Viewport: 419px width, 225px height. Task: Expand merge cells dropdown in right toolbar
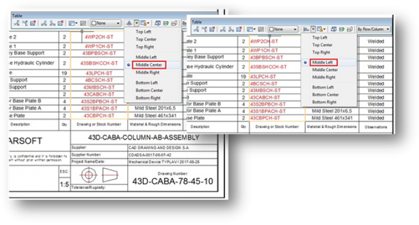point(254,29)
